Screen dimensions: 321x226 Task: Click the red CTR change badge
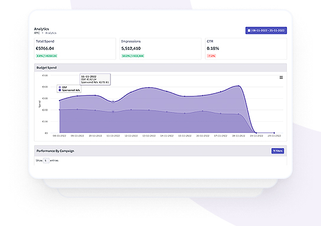click(x=211, y=56)
